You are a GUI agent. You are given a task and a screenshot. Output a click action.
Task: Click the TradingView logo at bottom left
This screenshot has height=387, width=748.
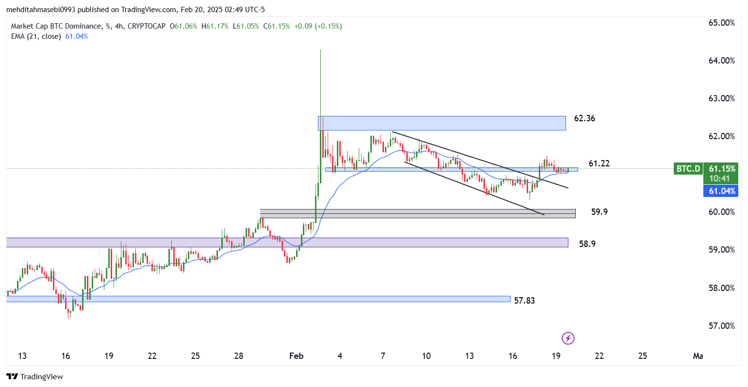click(34, 376)
